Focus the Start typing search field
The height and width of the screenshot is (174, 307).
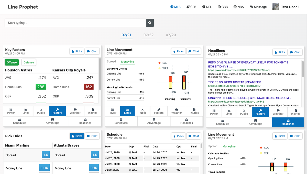coord(75,23)
